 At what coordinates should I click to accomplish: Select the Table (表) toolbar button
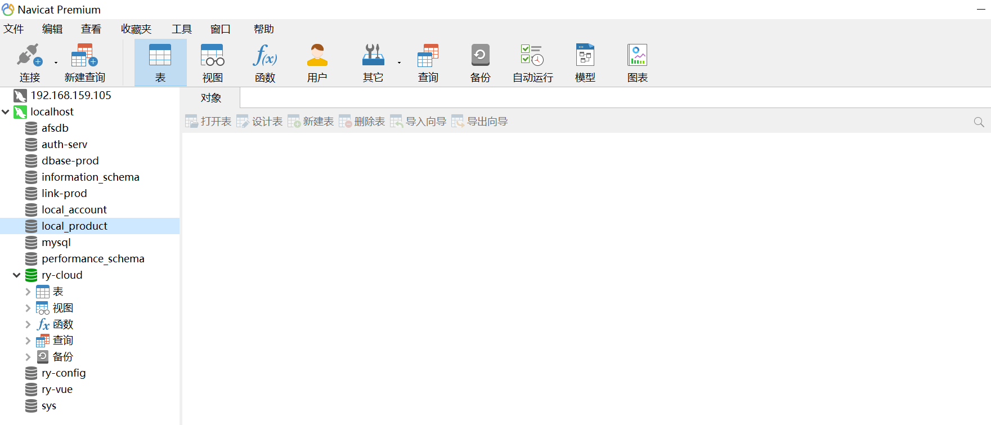tap(160, 62)
